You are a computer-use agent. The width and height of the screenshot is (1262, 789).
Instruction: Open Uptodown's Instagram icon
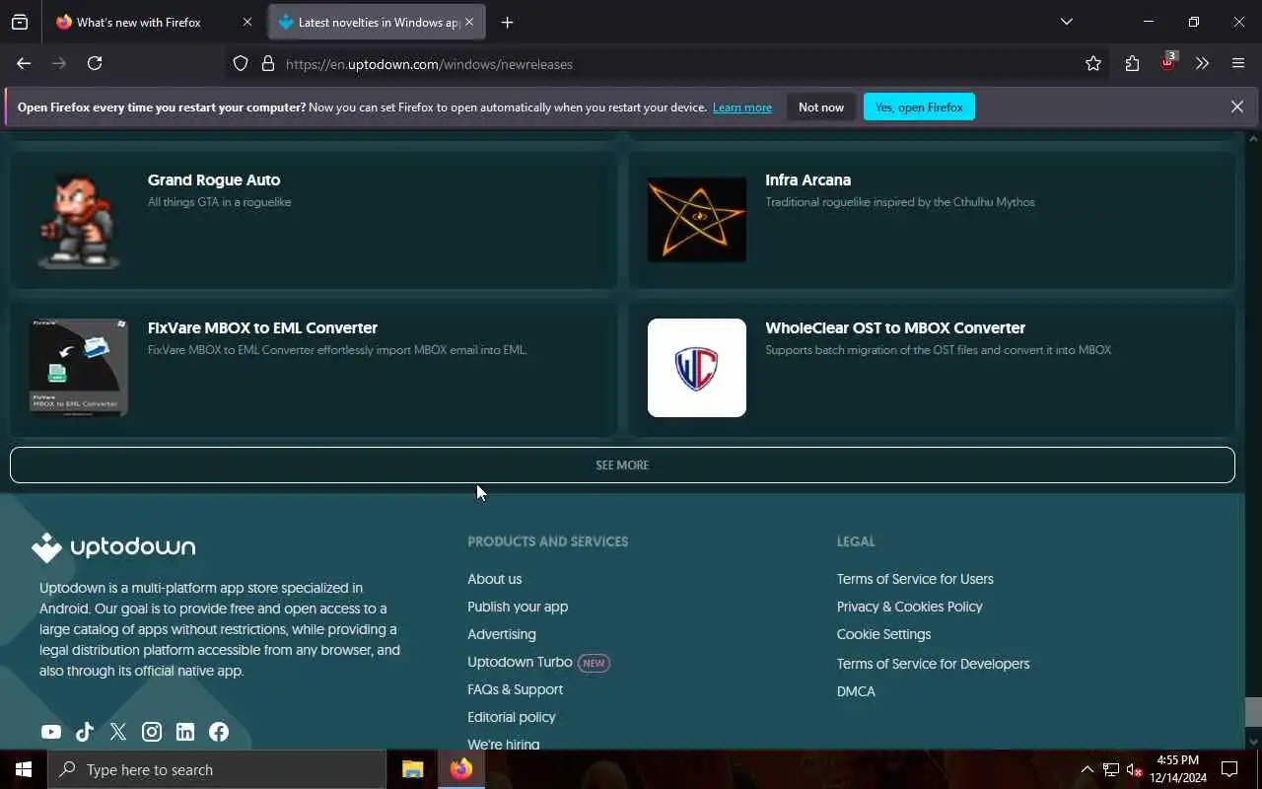point(152,732)
